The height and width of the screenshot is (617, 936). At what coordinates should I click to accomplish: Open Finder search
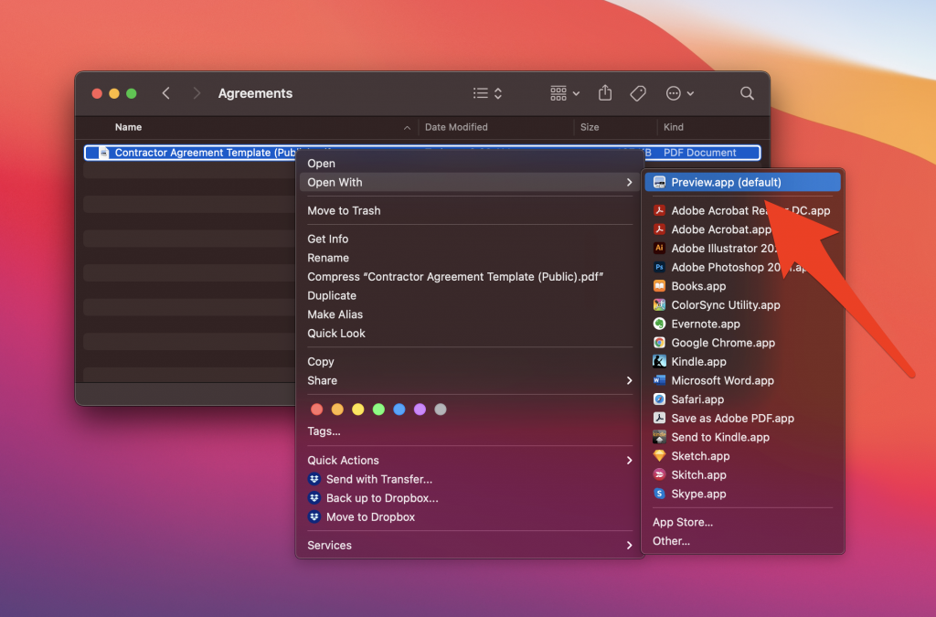click(747, 93)
